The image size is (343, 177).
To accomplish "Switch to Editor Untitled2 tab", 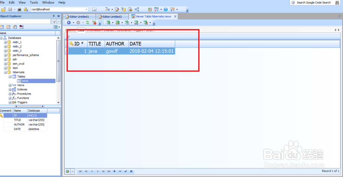I will pos(113,16).
